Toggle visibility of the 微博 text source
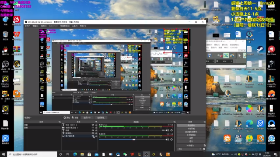 pos(93,130)
